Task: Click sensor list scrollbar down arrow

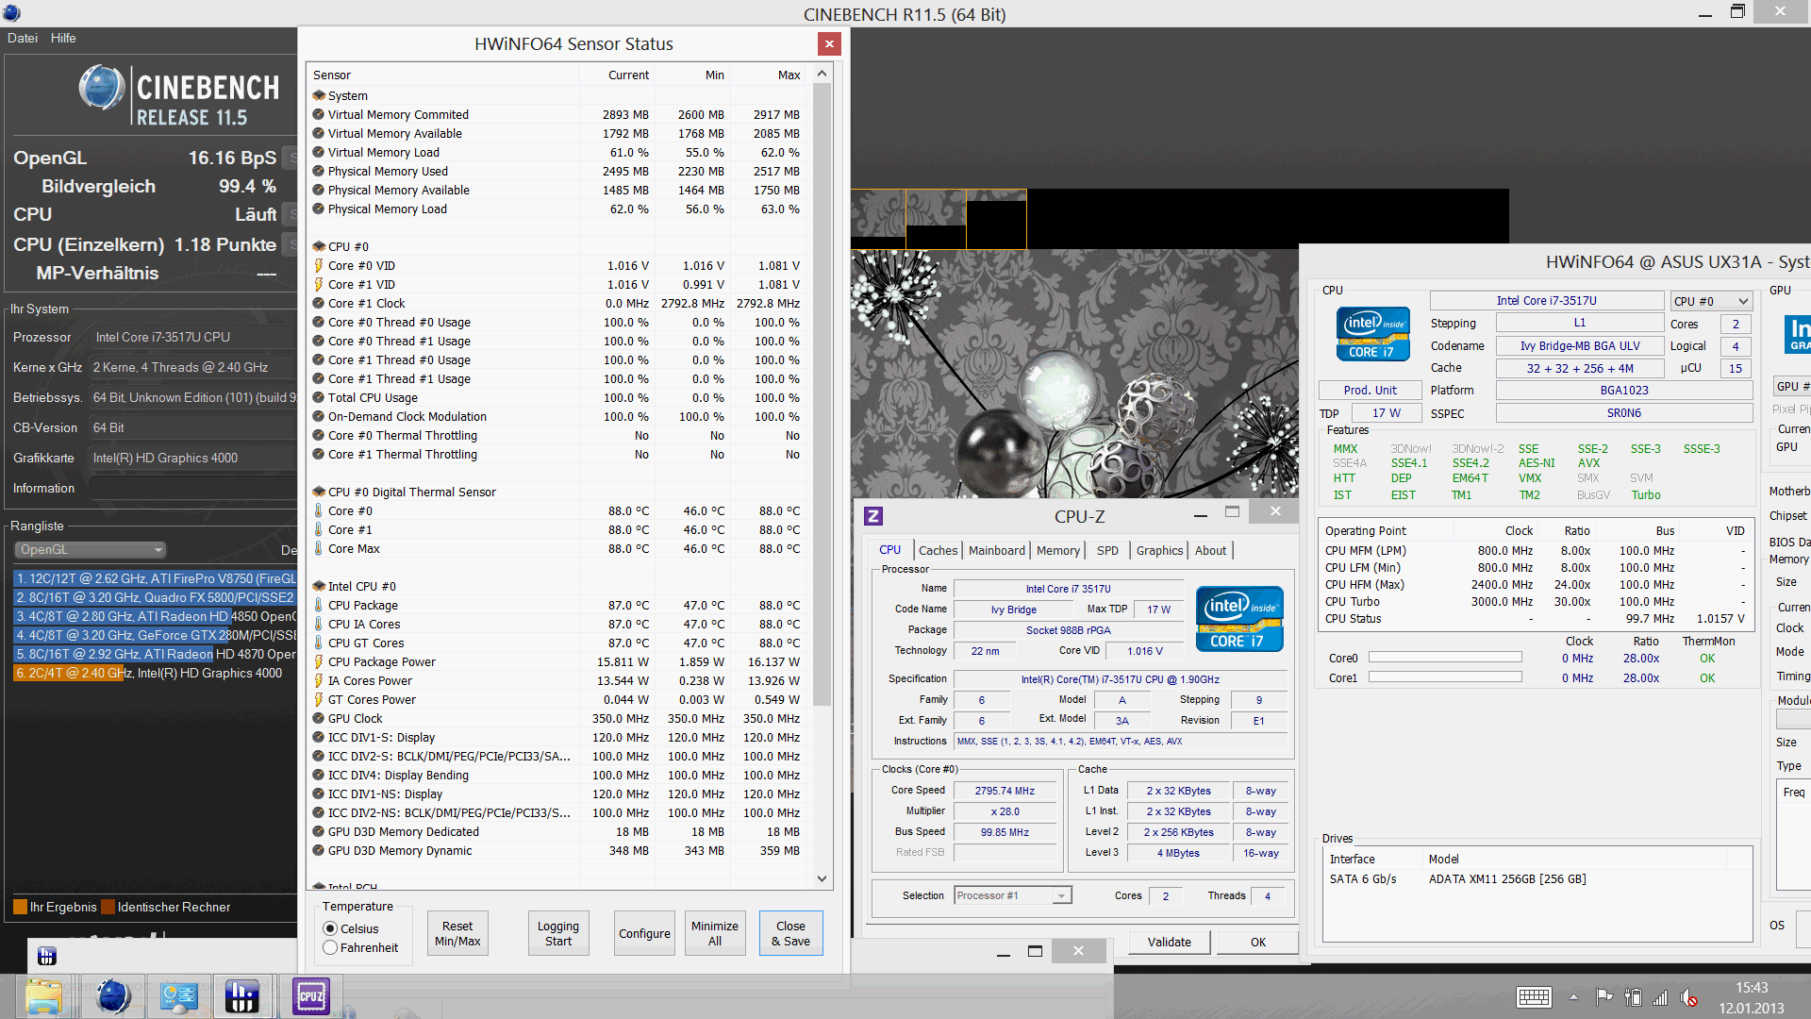Action: point(822,877)
